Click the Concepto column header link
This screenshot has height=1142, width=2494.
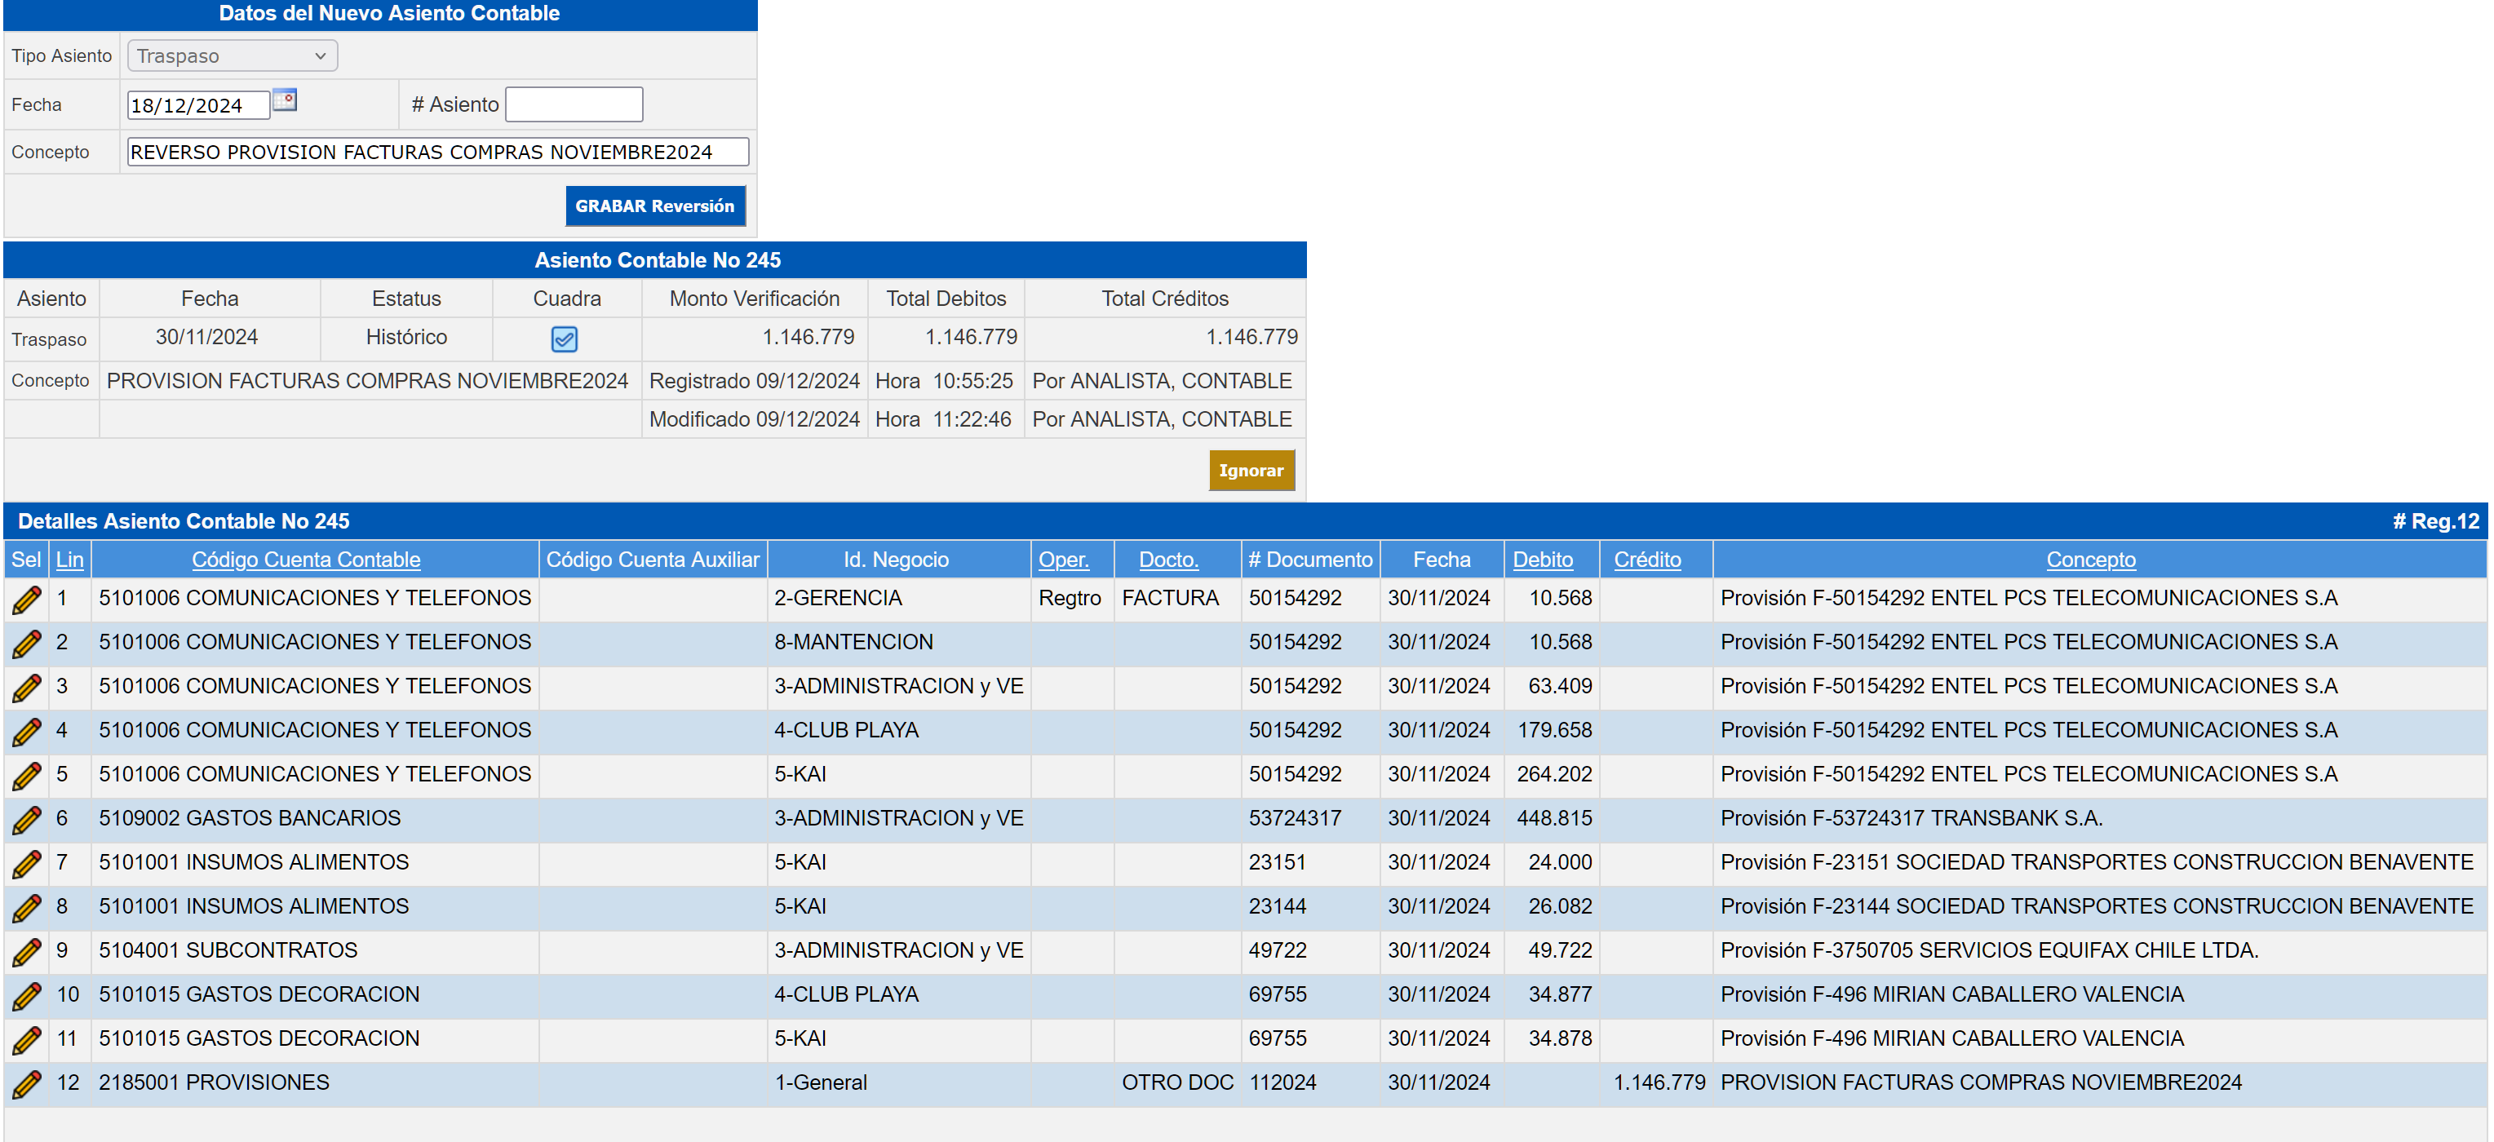(x=2090, y=560)
